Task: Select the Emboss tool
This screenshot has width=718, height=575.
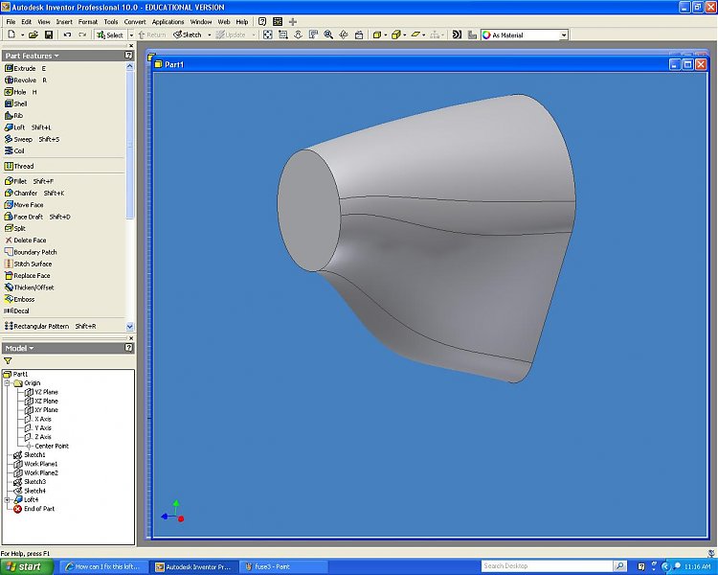Action: coord(23,299)
